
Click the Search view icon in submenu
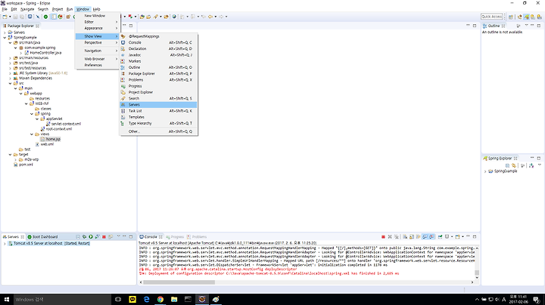point(123,98)
